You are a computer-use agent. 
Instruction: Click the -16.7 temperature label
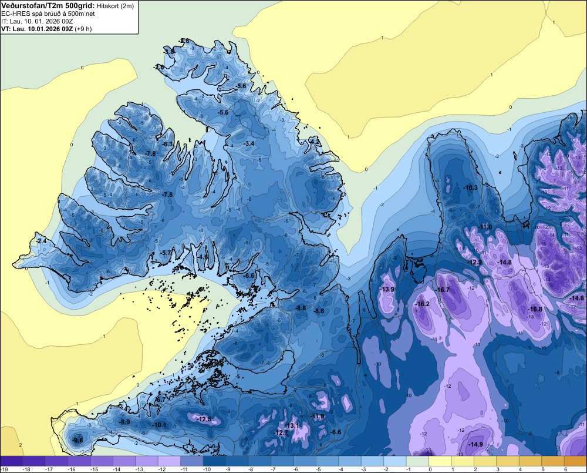[x=443, y=290]
